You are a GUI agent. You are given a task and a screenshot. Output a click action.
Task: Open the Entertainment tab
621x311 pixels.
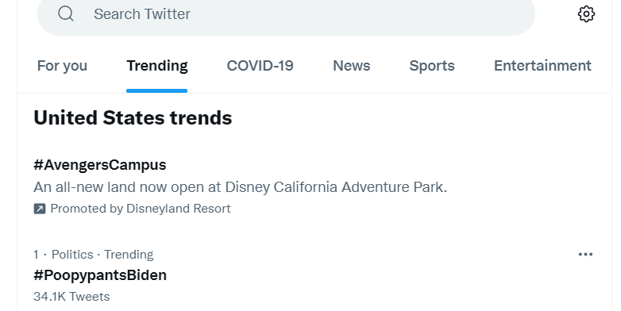(542, 66)
